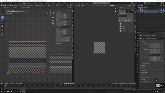Screen dimensions: 165x93
Task: Disable render for the selected object camera icon
Action: pyautogui.click(x=163, y=11)
